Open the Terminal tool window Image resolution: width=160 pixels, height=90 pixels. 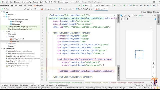tap(24, 85)
